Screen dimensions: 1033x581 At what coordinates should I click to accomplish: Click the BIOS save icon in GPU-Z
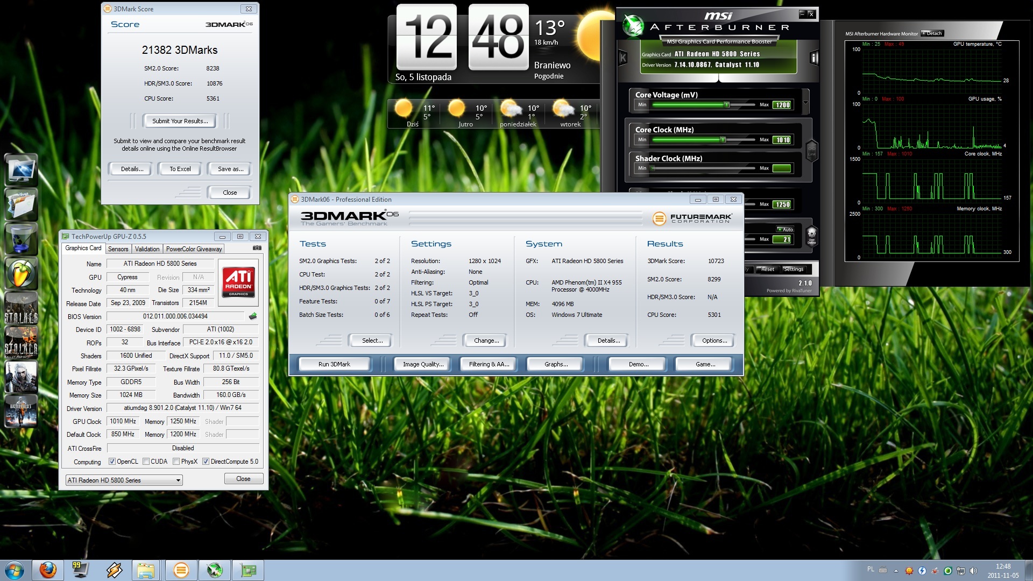(252, 316)
